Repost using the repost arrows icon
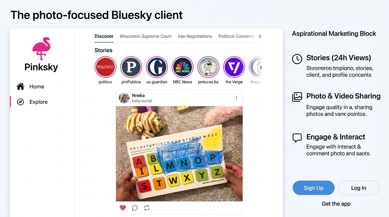389x217 pixels. 146,208
